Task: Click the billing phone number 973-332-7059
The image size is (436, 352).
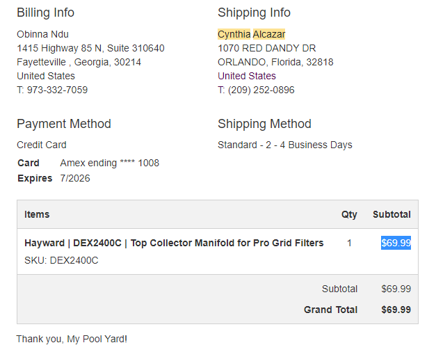Action: 57,90
